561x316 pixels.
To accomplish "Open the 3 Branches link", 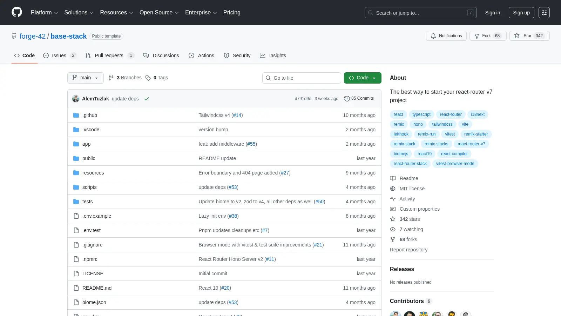I will coord(125,78).
